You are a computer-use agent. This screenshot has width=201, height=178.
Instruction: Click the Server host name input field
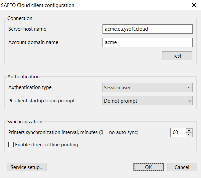pyautogui.click(x=148, y=29)
